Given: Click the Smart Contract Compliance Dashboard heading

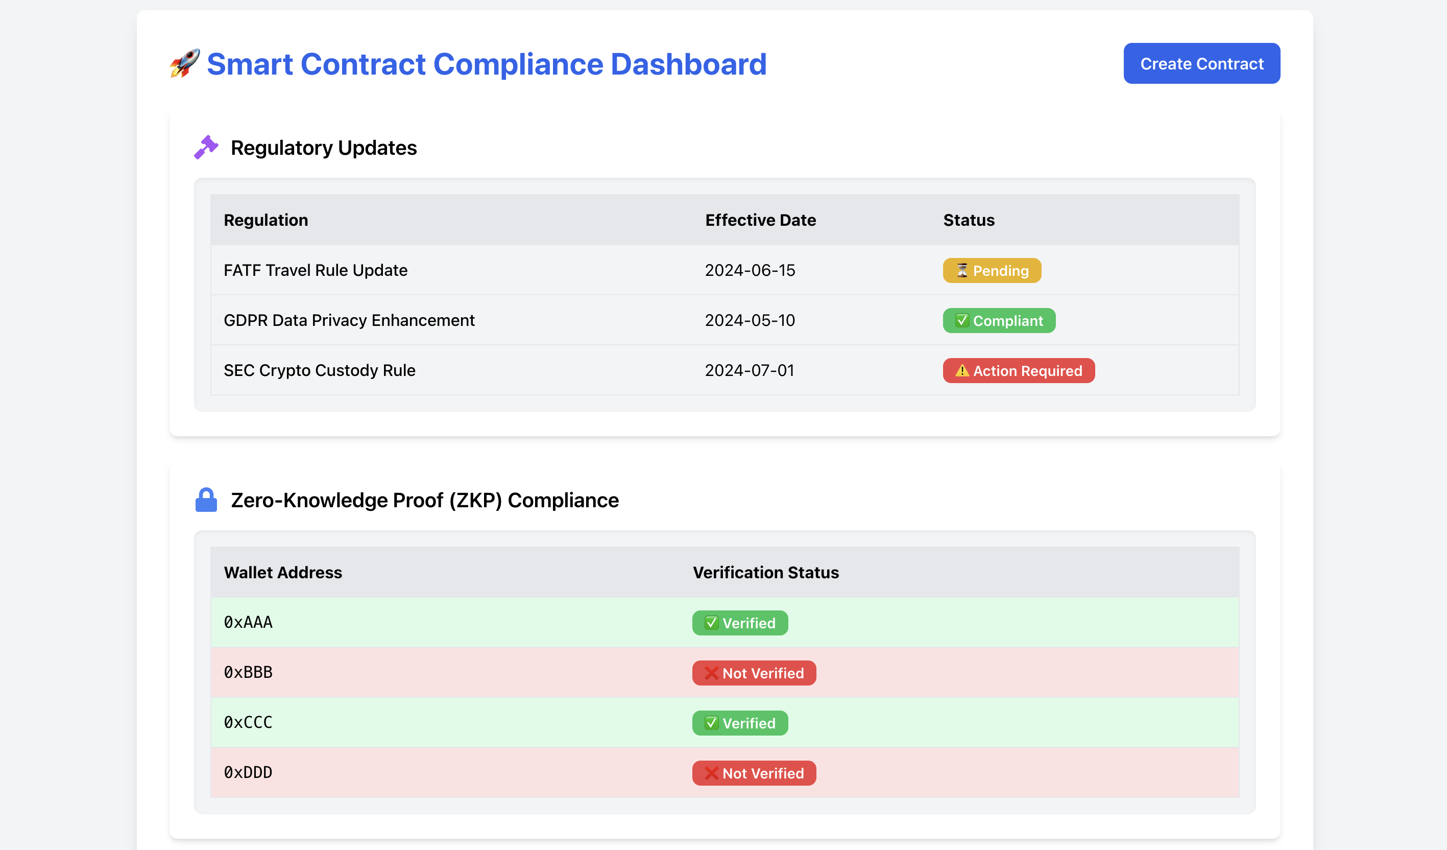Looking at the screenshot, I should pyautogui.click(x=487, y=64).
